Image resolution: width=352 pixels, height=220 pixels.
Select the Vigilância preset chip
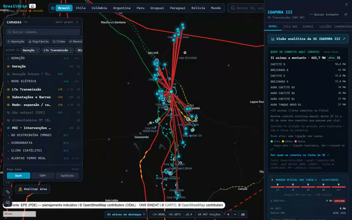tap(38, 41)
